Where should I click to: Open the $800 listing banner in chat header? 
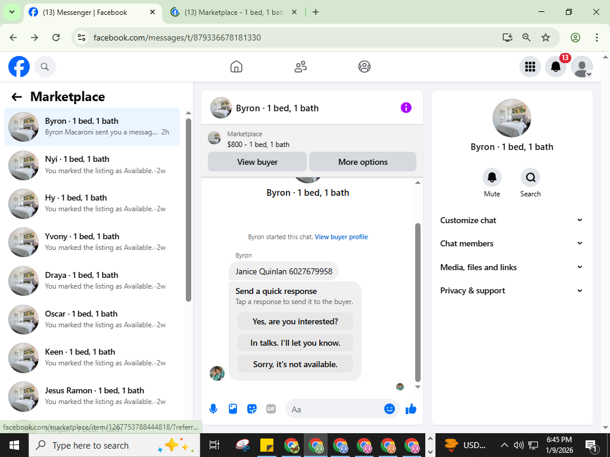pyautogui.click(x=312, y=139)
